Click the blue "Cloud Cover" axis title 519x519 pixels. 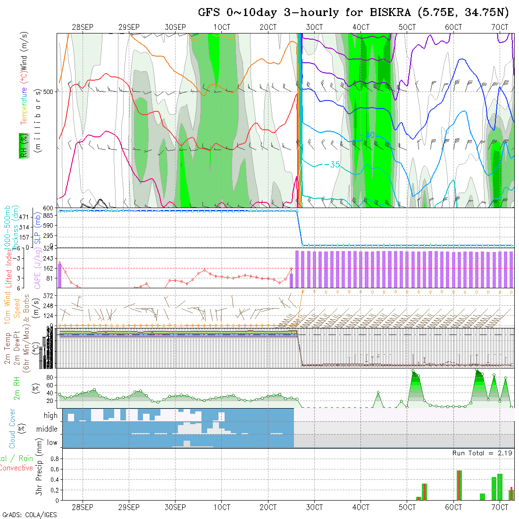tap(12, 428)
